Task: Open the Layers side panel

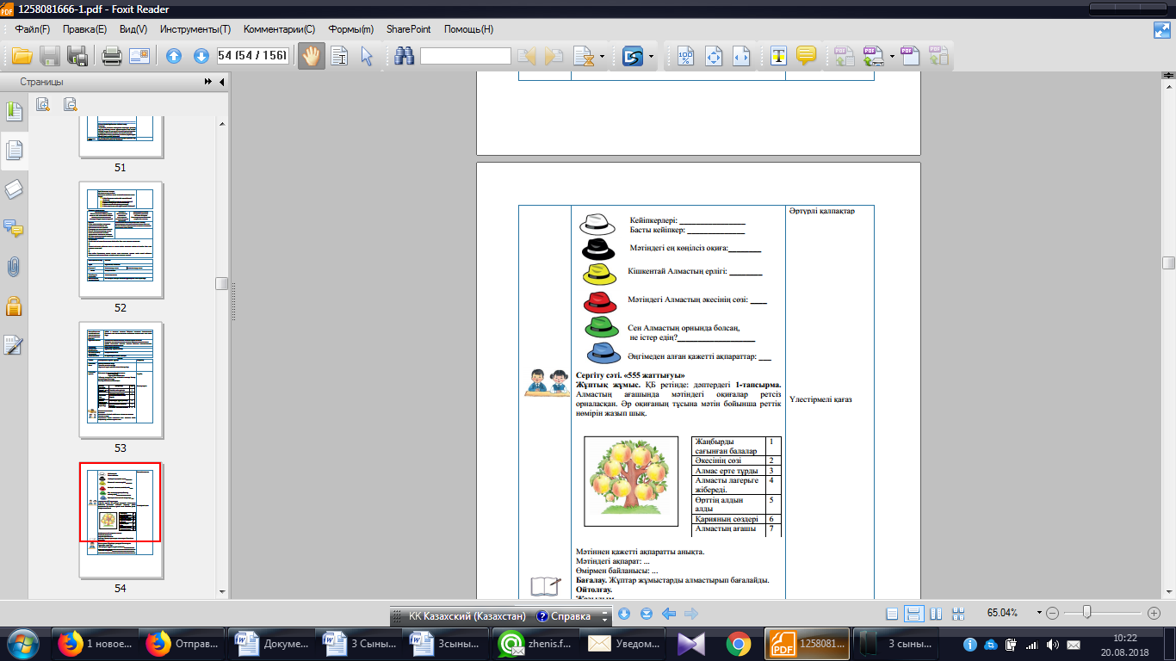Action: point(15,189)
